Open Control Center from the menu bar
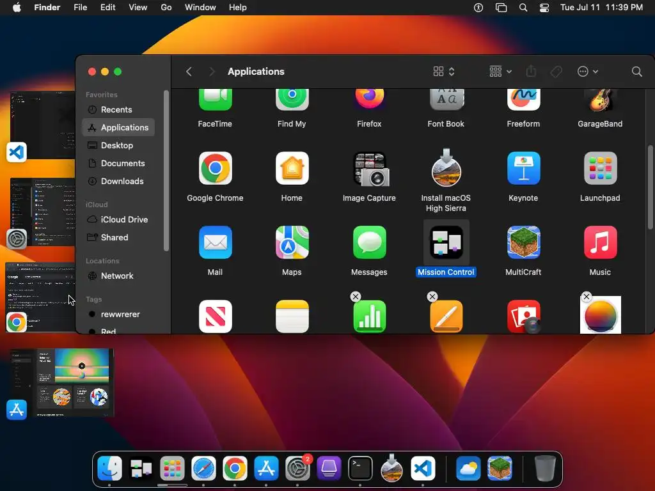The height and width of the screenshot is (491, 655). click(544, 8)
